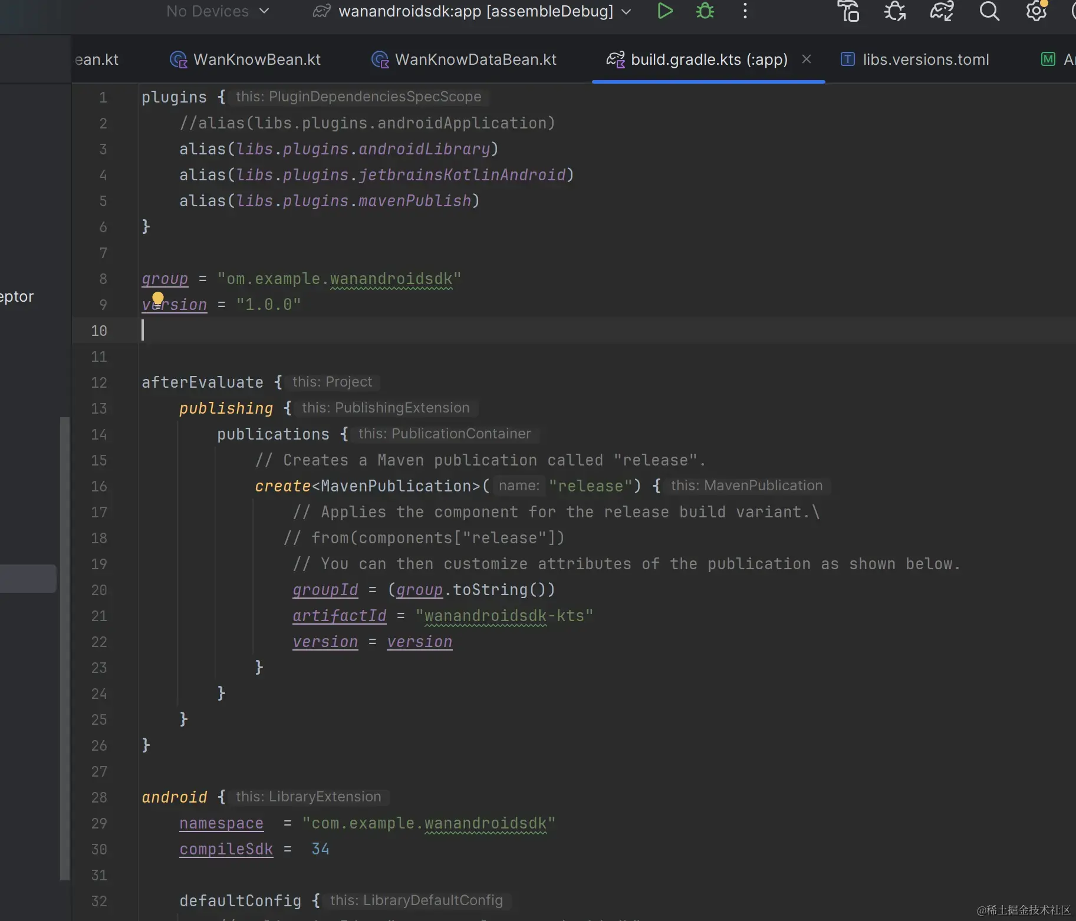Run the app with green play button
This screenshot has width=1076, height=921.
pos(665,11)
